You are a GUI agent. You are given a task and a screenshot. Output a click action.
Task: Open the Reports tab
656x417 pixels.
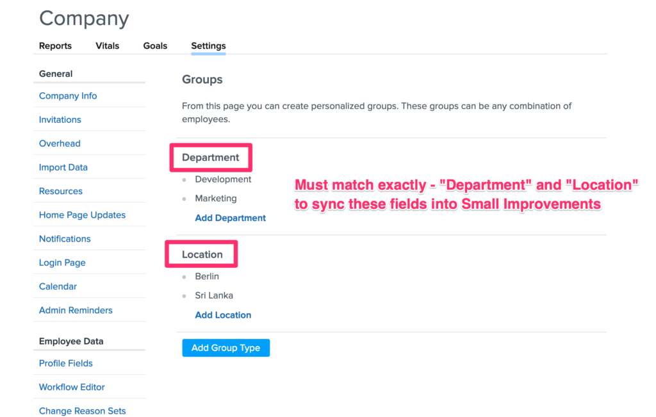(x=55, y=46)
